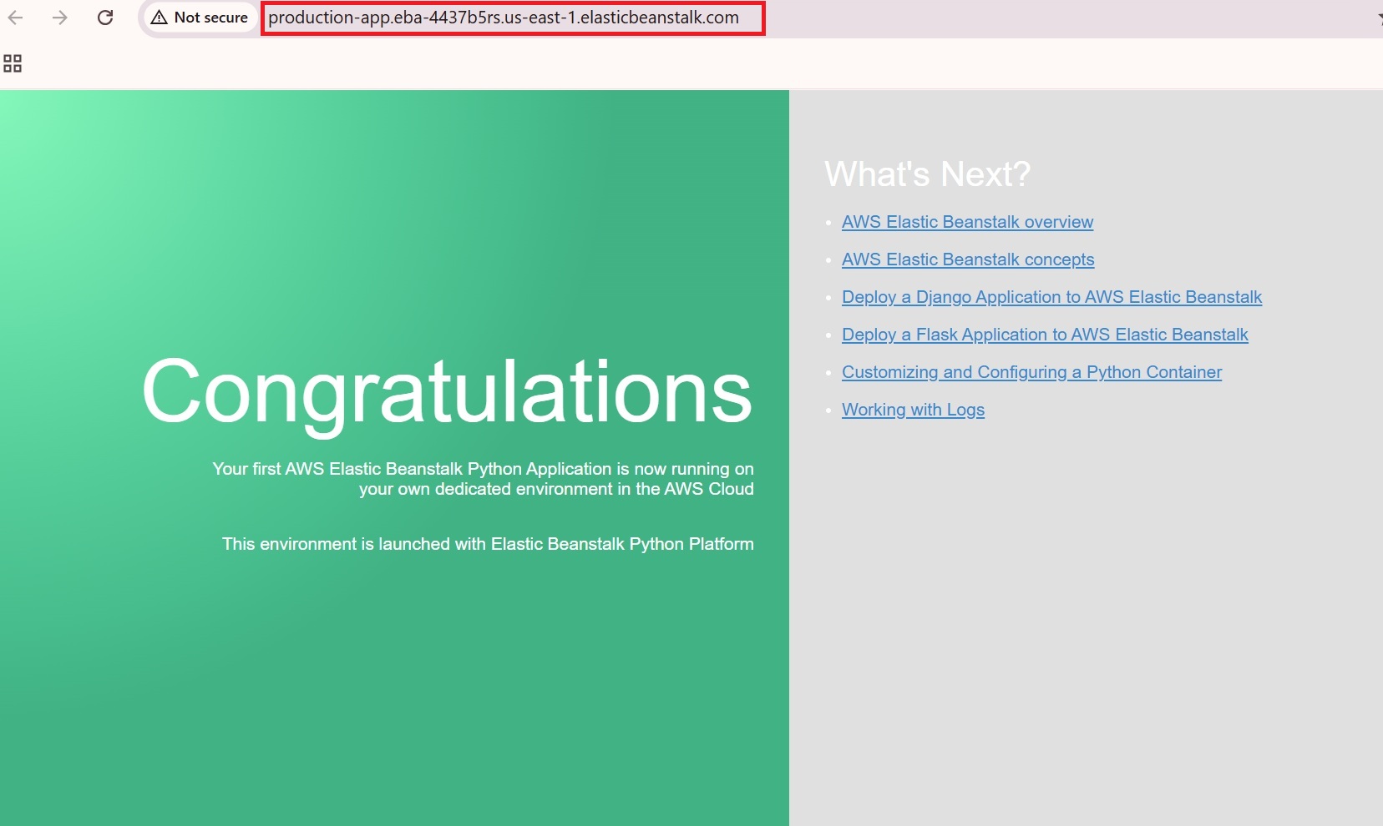The image size is (1383, 826).
Task: Open the Deploy a Flask Application link
Action: (x=1044, y=335)
